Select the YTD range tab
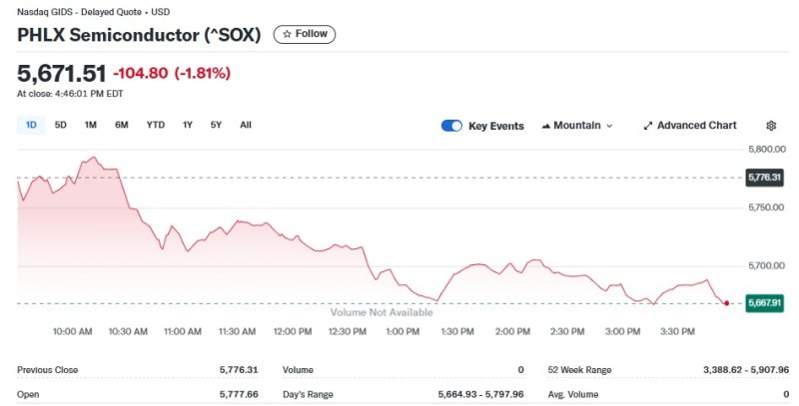799x406 pixels. [x=156, y=125]
